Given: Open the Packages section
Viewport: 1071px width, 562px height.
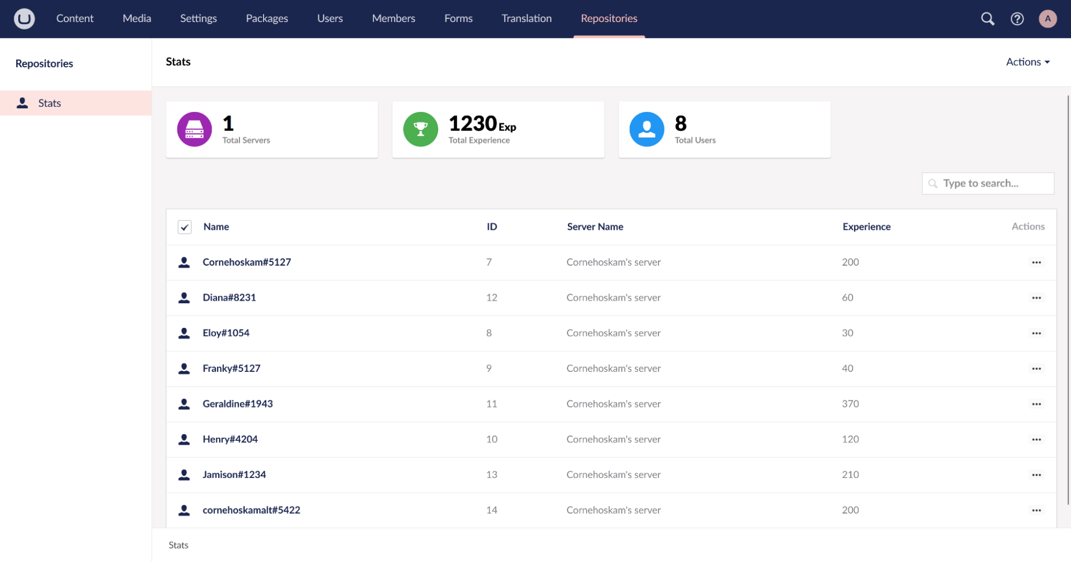Looking at the screenshot, I should click(x=267, y=18).
